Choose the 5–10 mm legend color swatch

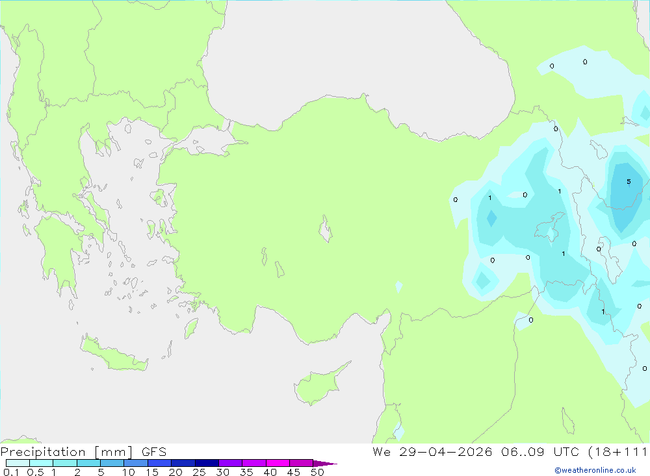pyautogui.click(x=112, y=463)
